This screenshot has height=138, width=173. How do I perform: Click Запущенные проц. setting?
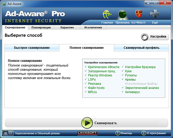[102, 71]
